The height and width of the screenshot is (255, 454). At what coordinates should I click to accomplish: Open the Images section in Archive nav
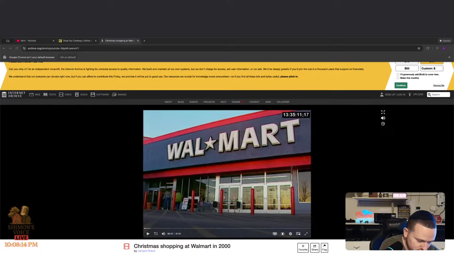(120, 95)
